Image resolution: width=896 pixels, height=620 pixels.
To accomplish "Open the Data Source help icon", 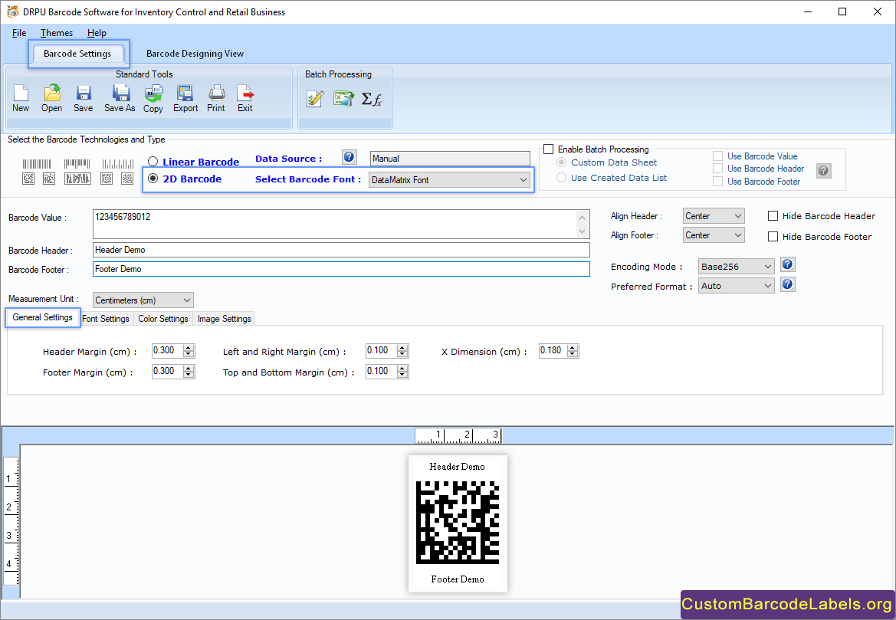I will (350, 157).
